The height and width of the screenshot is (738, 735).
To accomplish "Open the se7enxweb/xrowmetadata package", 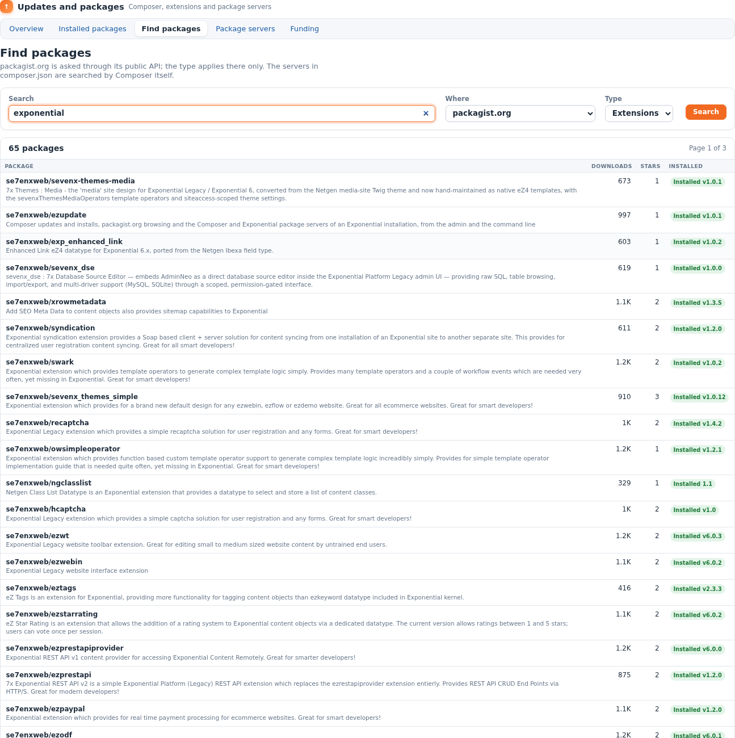I will [x=56, y=302].
